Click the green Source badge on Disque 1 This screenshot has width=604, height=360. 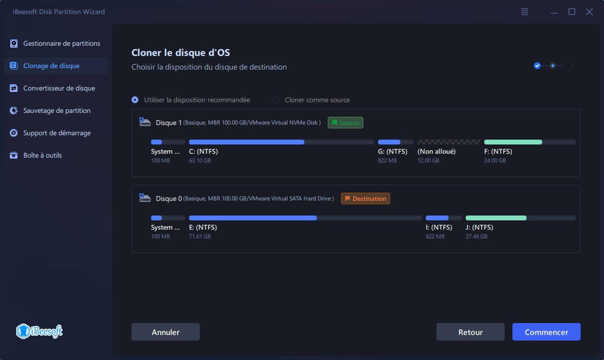click(x=345, y=123)
